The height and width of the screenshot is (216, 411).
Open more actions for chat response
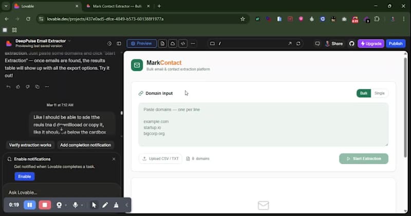click(x=47, y=87)
